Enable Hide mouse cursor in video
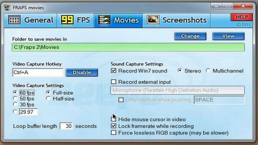The height and width of the screenshot is (145, 258). pyautogui.click(x=114, y=119)
